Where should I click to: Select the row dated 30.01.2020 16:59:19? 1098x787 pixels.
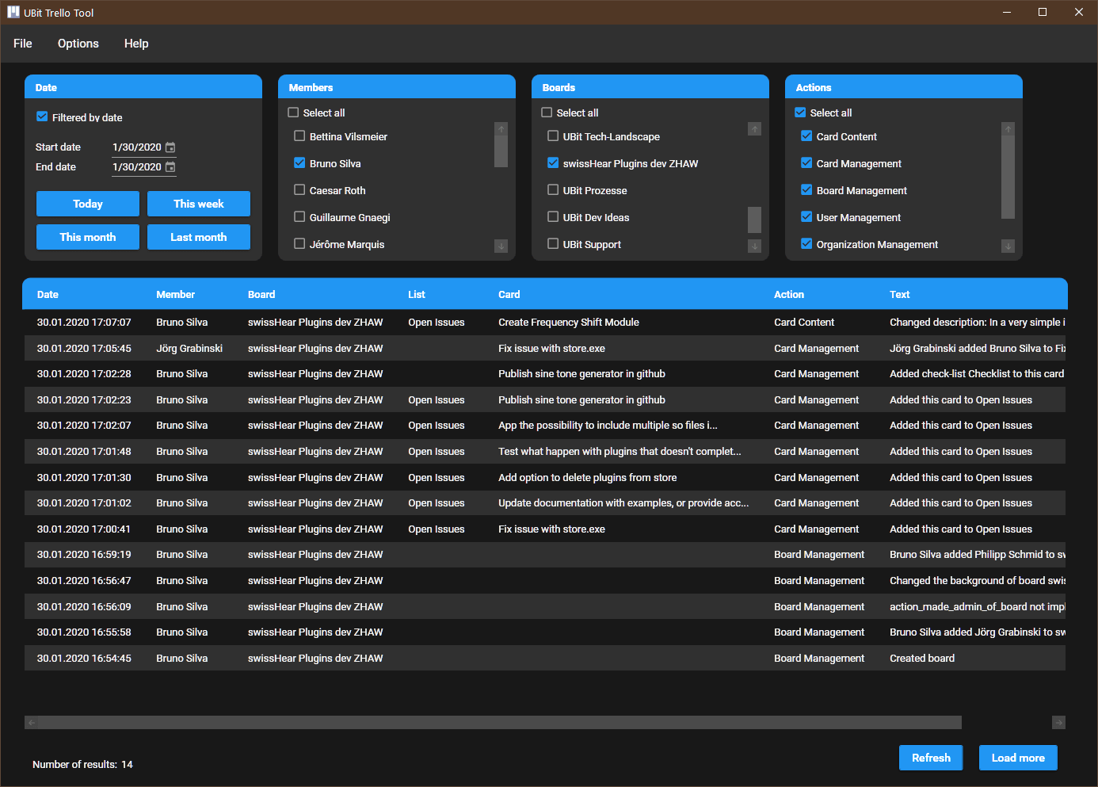pos(545,555)
